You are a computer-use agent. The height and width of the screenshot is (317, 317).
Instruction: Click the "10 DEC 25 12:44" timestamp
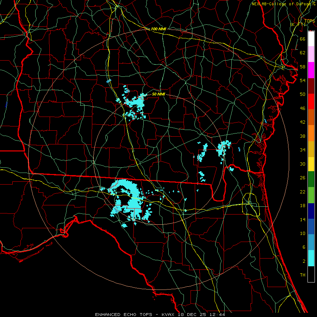point(201,315)
